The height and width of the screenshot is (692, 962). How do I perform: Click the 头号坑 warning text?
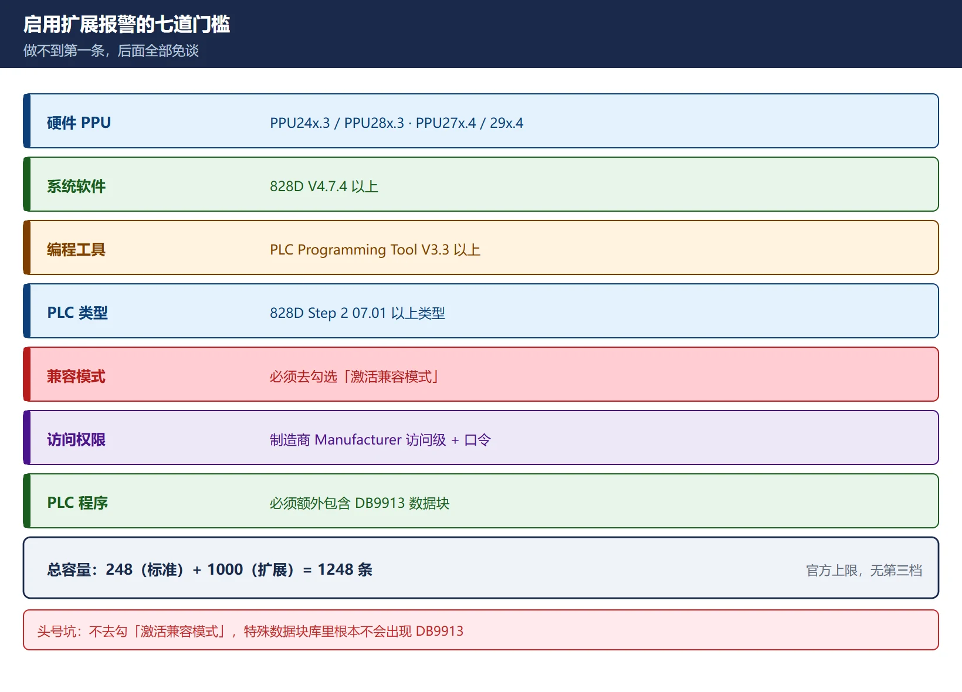point(250,631)
